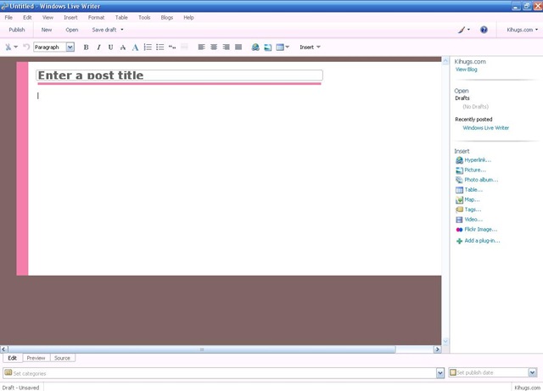The height and width of the screenshot is (391, 543).
Task: Click the Map icon in sidebar
Action: coord(459,200)
